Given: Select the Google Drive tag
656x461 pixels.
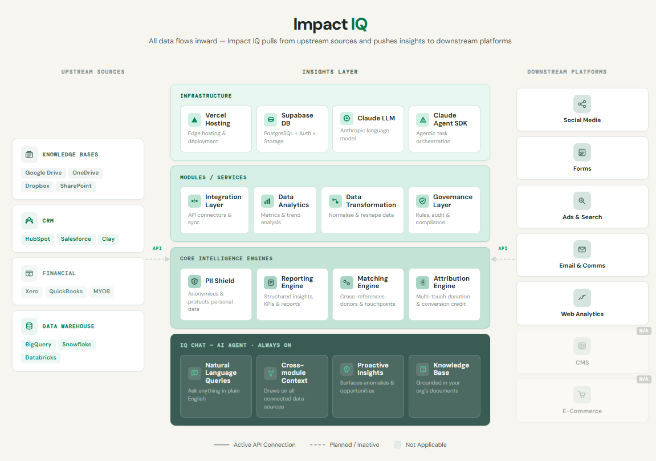Looking at the screenshot, I should tap(43, 173).
